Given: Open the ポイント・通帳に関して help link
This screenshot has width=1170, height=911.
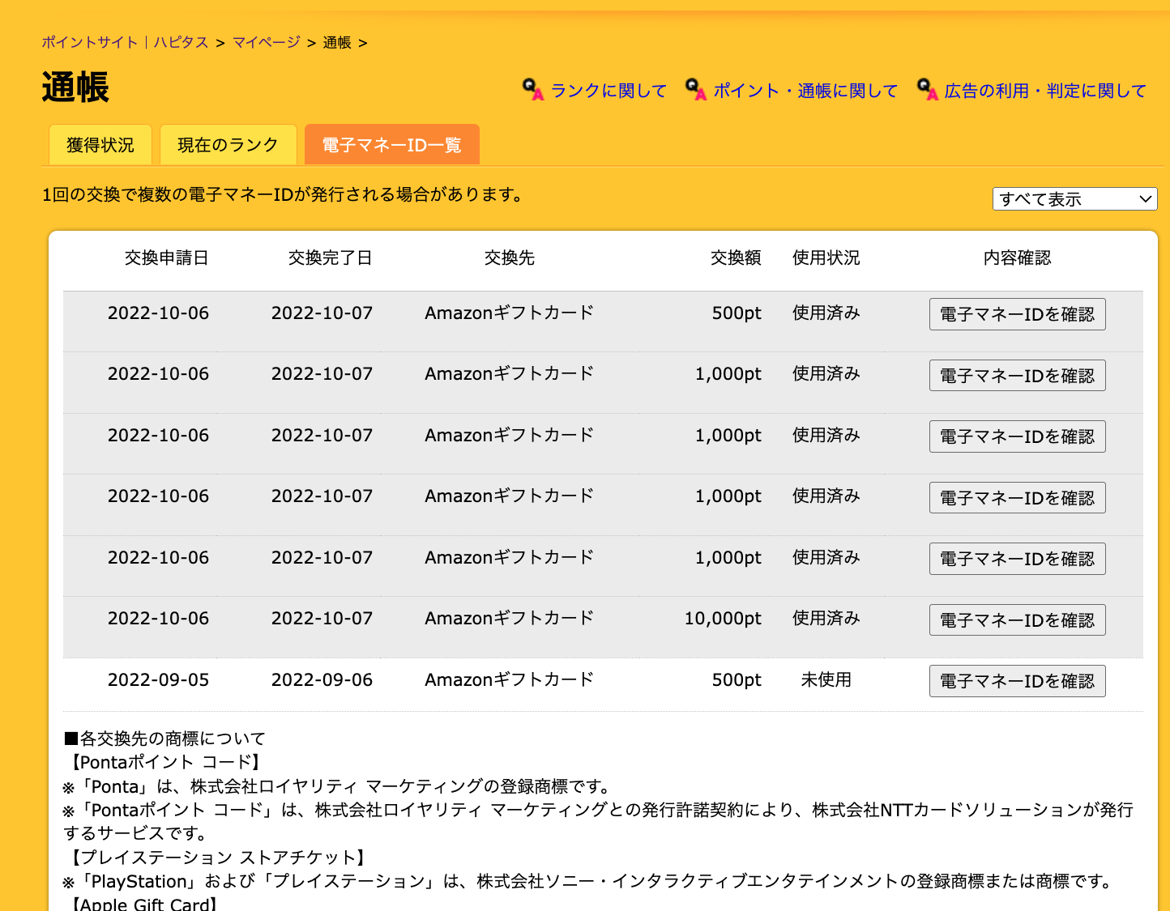Looking at the screenshot, I should 805,91.
